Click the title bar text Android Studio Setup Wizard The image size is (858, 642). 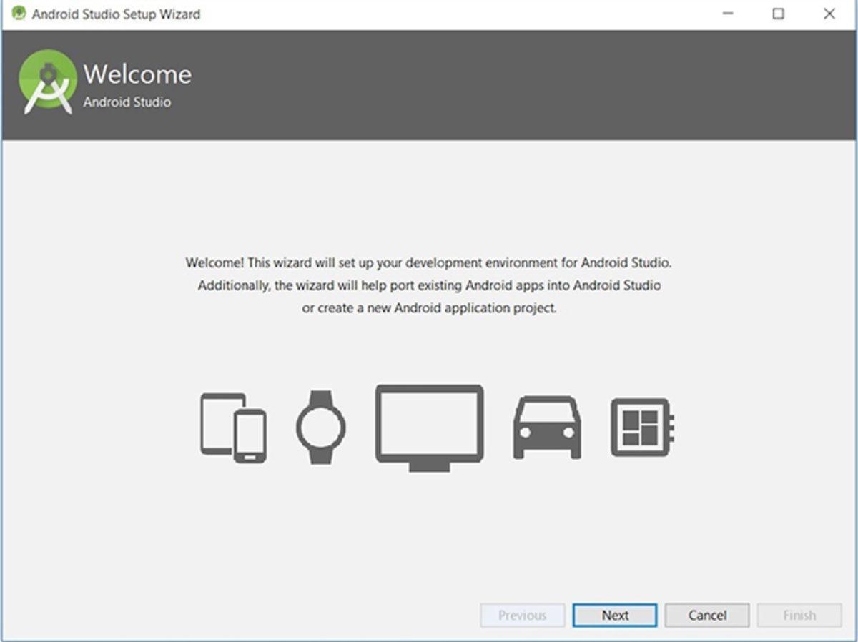(116, 14)
